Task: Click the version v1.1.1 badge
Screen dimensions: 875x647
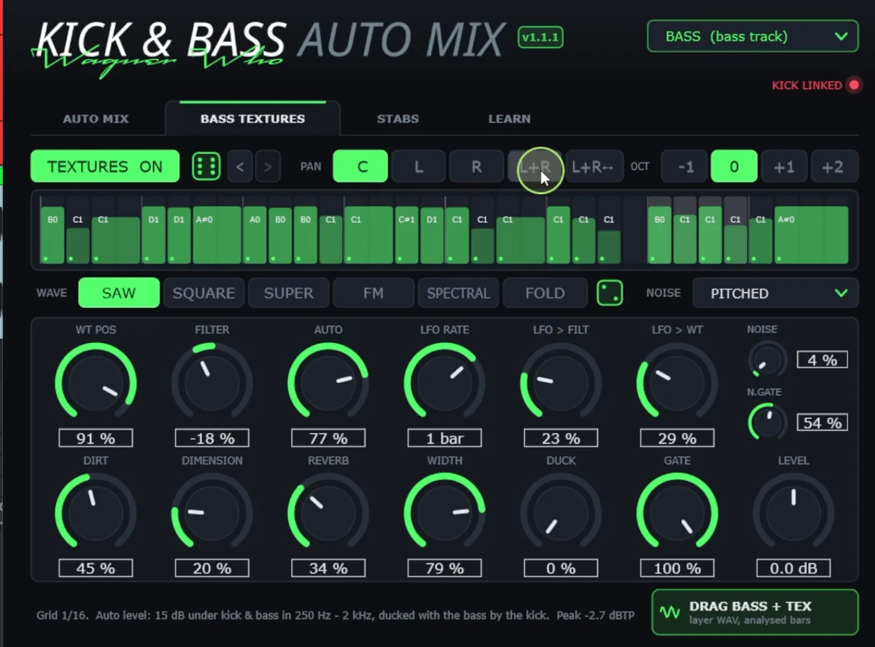Action: point(541,37)
